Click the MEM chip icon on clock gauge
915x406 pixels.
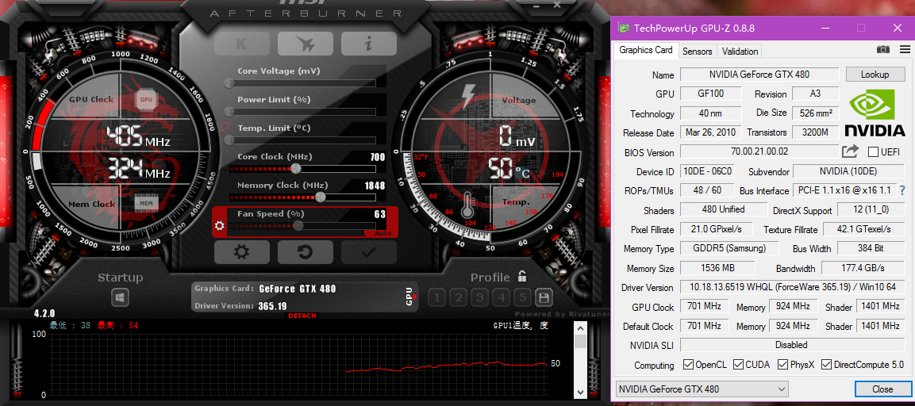pos(146,203)
